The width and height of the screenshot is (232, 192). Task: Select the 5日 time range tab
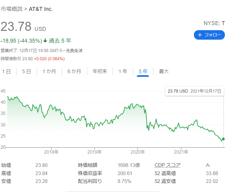pos(27,71)
